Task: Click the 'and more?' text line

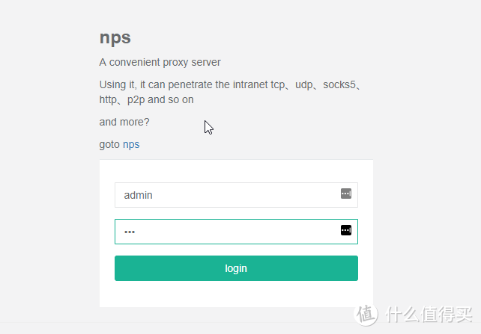Action: click(x=124, y=122)
